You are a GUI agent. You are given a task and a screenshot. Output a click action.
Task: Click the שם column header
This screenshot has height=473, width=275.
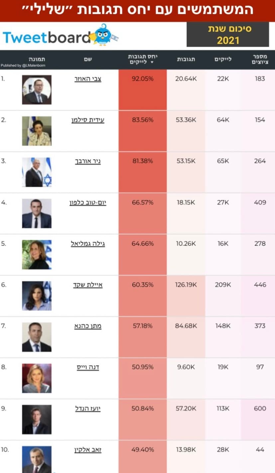[88, 59]
